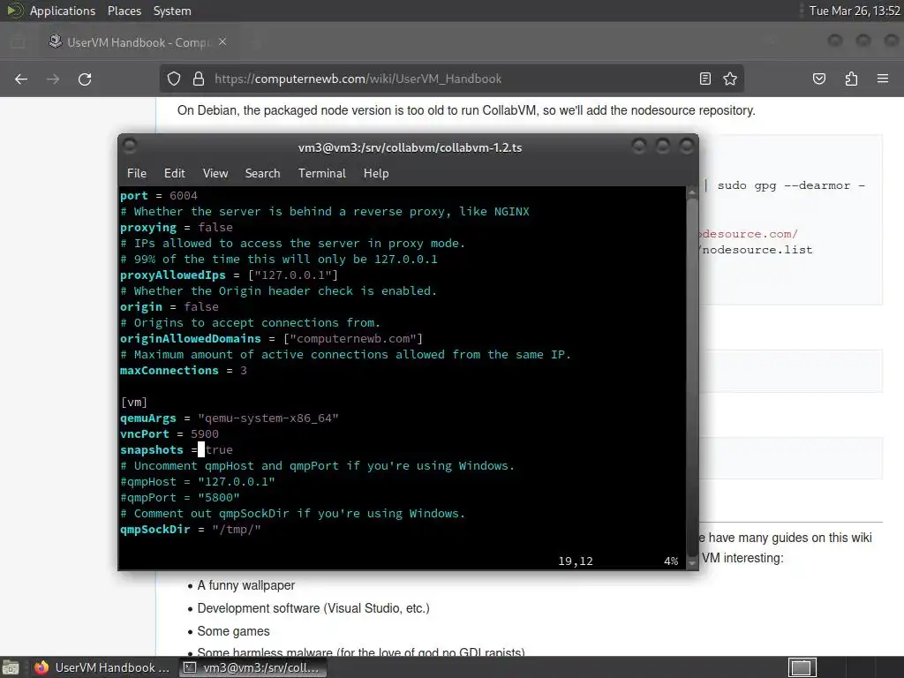
Task: Click the qemuArgs line in terminal
Action: [230, 418]
